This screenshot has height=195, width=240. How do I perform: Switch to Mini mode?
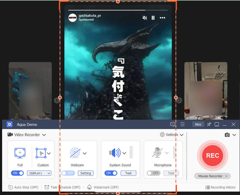point(198,124)
